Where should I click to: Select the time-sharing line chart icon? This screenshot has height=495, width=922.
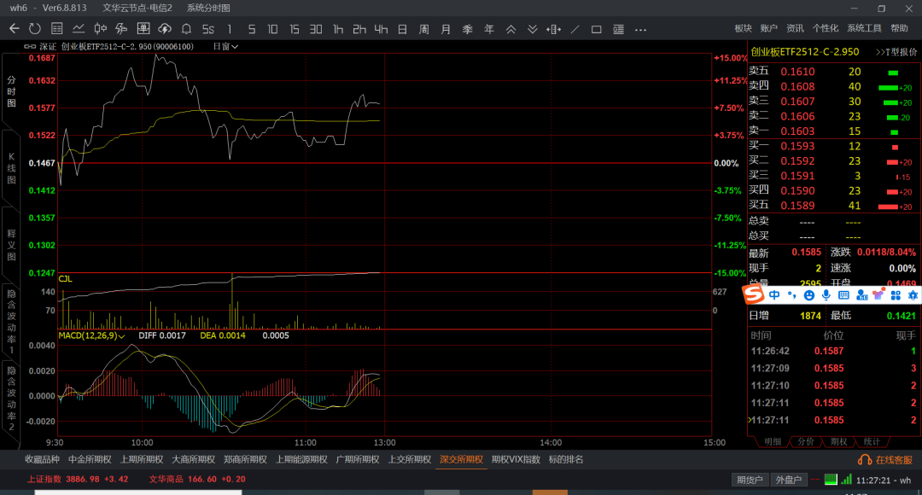click(x=79, y=29)
